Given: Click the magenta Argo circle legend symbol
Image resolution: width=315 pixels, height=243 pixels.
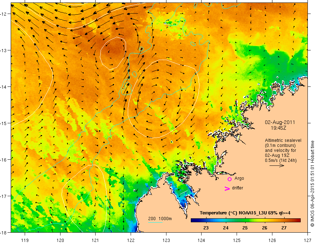Looking at the screenshot, I should 229,179.
